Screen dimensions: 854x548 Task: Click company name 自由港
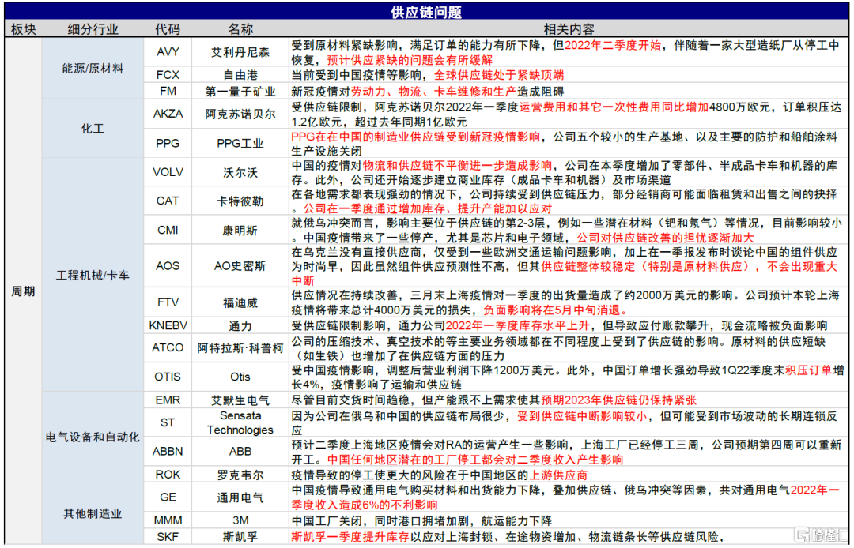[240, 75]
